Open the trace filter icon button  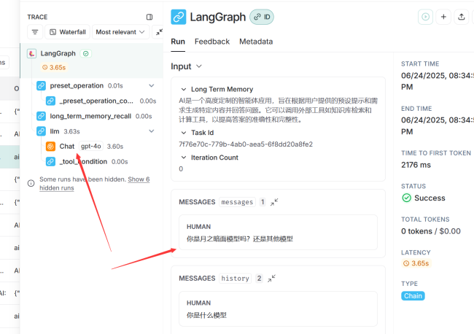pos(35,32)
